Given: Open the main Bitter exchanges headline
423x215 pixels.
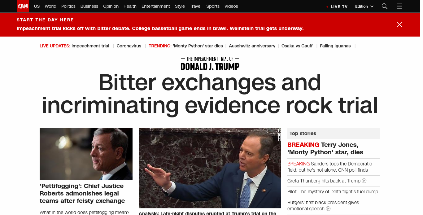Looking at the screenshot, I should [x=210, y=94].
